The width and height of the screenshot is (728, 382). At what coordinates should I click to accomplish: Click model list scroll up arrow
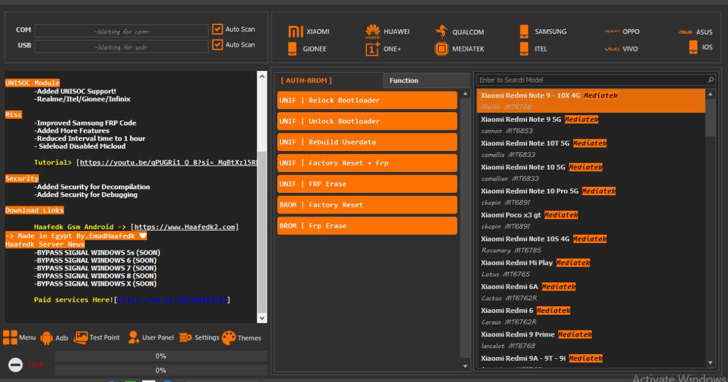click(711, 94)
